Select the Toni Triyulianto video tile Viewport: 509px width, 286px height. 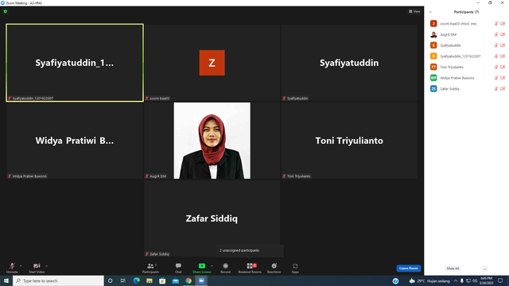[x=349, y=141]
